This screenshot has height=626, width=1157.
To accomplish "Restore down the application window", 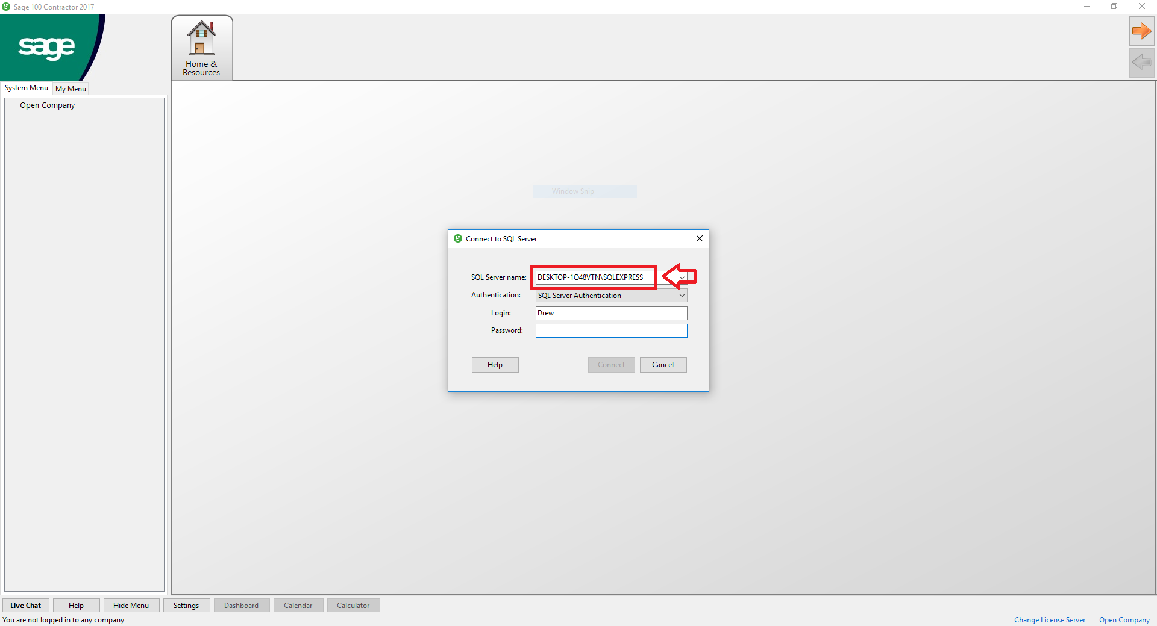I will (x=1114, y=7).
